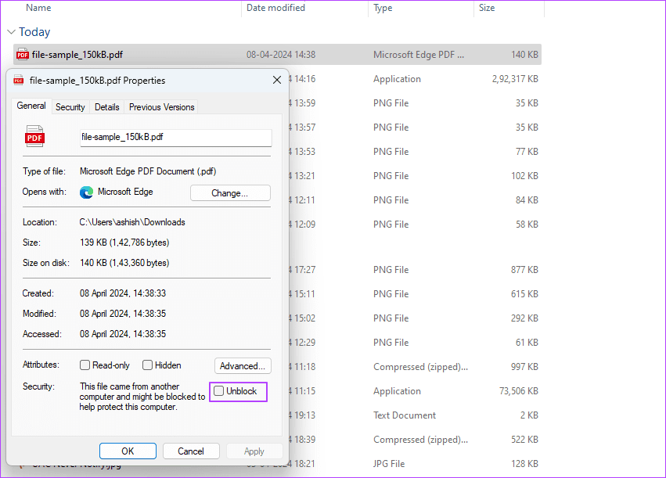This screenshot has height=478, width=666.
Task: Check the Hidden attribute box
Action: click(147, 365)
